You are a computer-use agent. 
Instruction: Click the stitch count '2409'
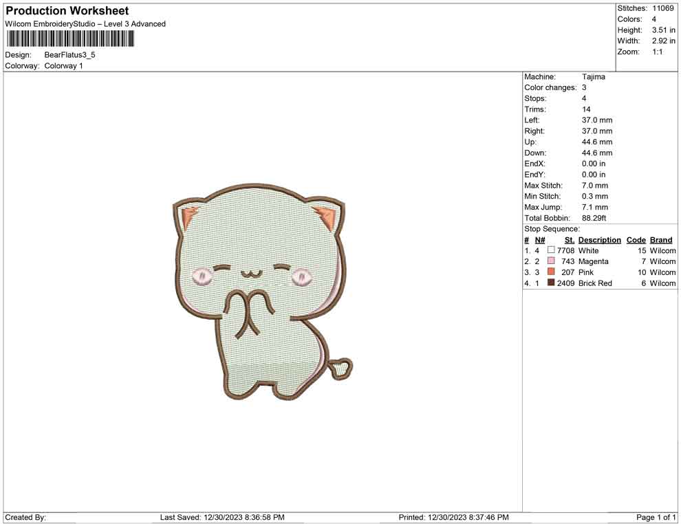[565, 283]
